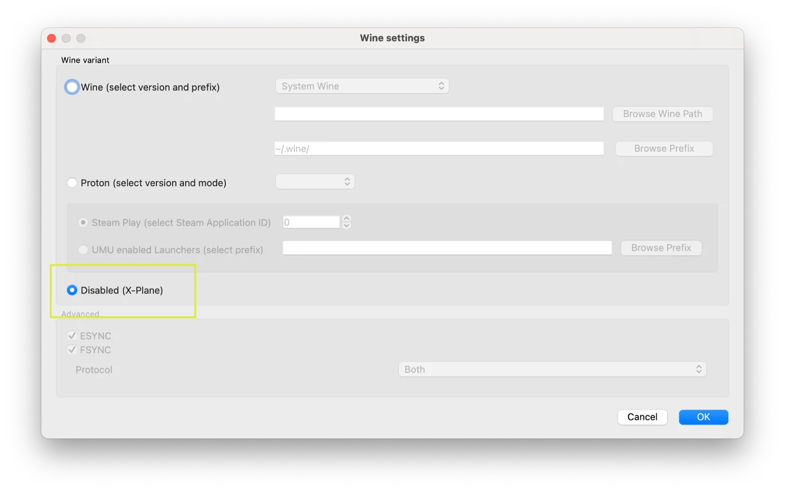Toggle the ESYNC checkbox

pos(72,336)
